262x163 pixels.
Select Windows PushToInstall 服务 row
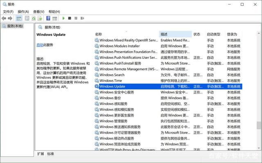coord(168,63)
